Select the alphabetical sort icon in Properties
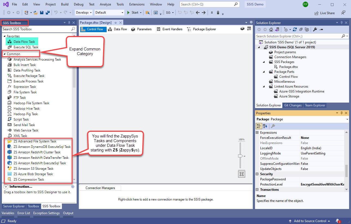 pos(265,126)
